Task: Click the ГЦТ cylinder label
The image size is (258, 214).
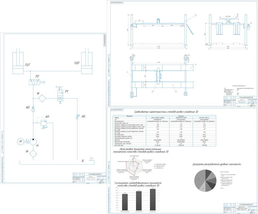Action: 28,65
